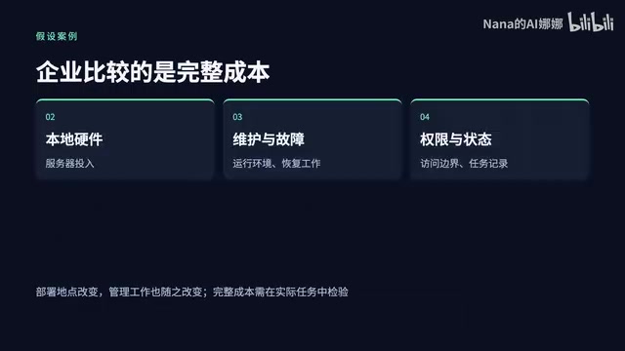Click the Nana的AI娜娜 channel name
This screenshot has height=351, width=625.
[x=522, y=23]
